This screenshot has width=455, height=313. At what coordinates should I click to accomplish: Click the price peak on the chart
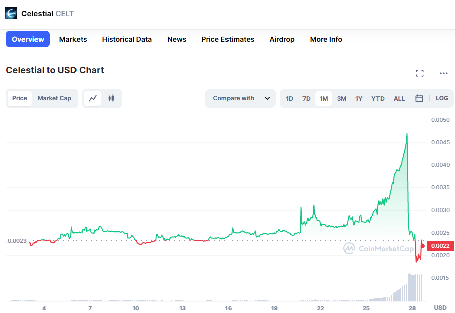pyautogui.click(x=407, y=134)
